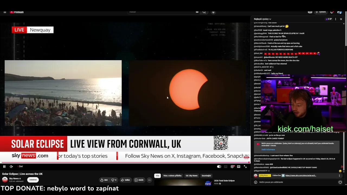Go to YouTube Premium home logo

tap(17, 12)
